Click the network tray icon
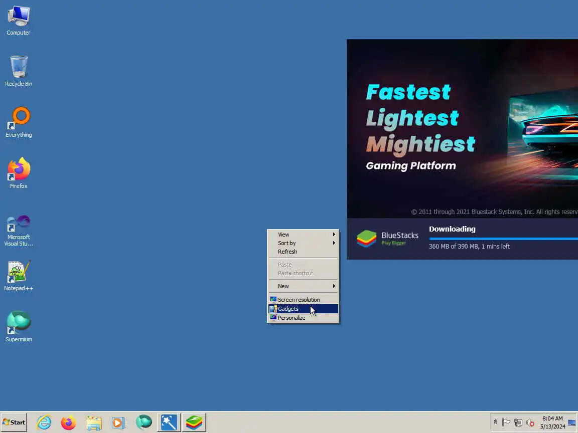This screenshot has width=578, height=433. [x=518, y=422]
